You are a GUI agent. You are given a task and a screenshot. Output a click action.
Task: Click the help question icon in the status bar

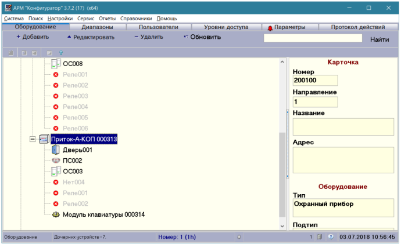click(x=331, y=237)
